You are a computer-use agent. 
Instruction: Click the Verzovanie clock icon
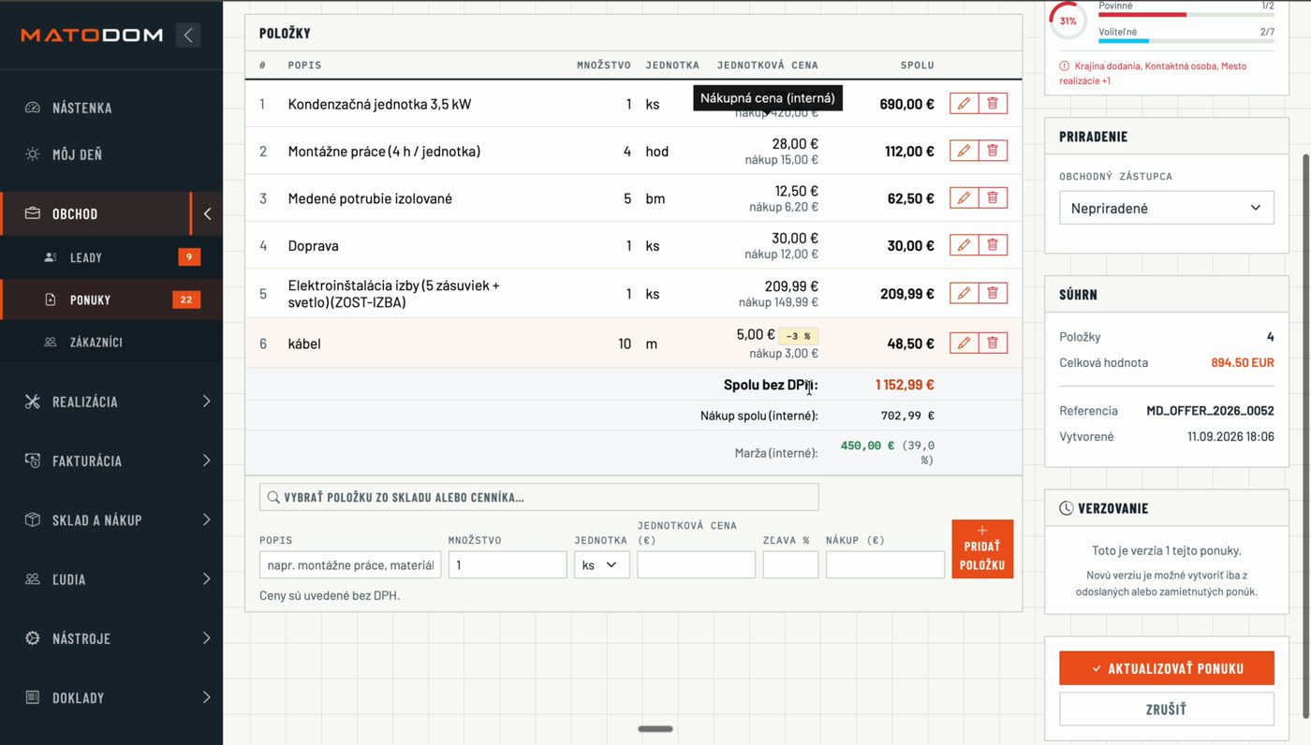coord(1066,508)
